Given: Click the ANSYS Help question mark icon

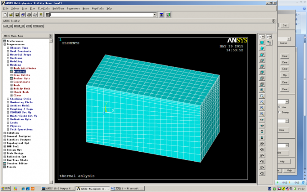Looking at the screenshot, I should (41, 15).
